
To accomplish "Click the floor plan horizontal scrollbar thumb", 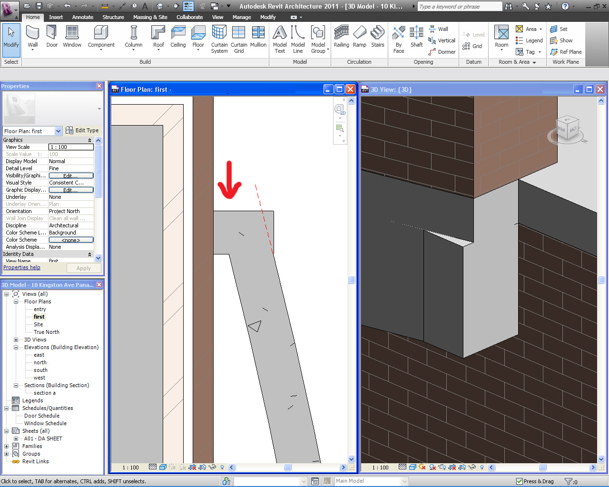I will [287, 468].
